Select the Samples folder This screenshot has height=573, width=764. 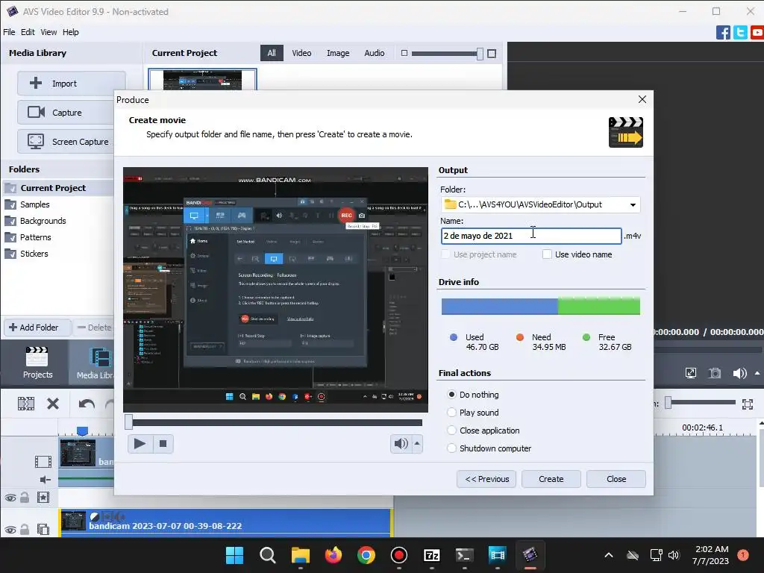coord(34,204)
